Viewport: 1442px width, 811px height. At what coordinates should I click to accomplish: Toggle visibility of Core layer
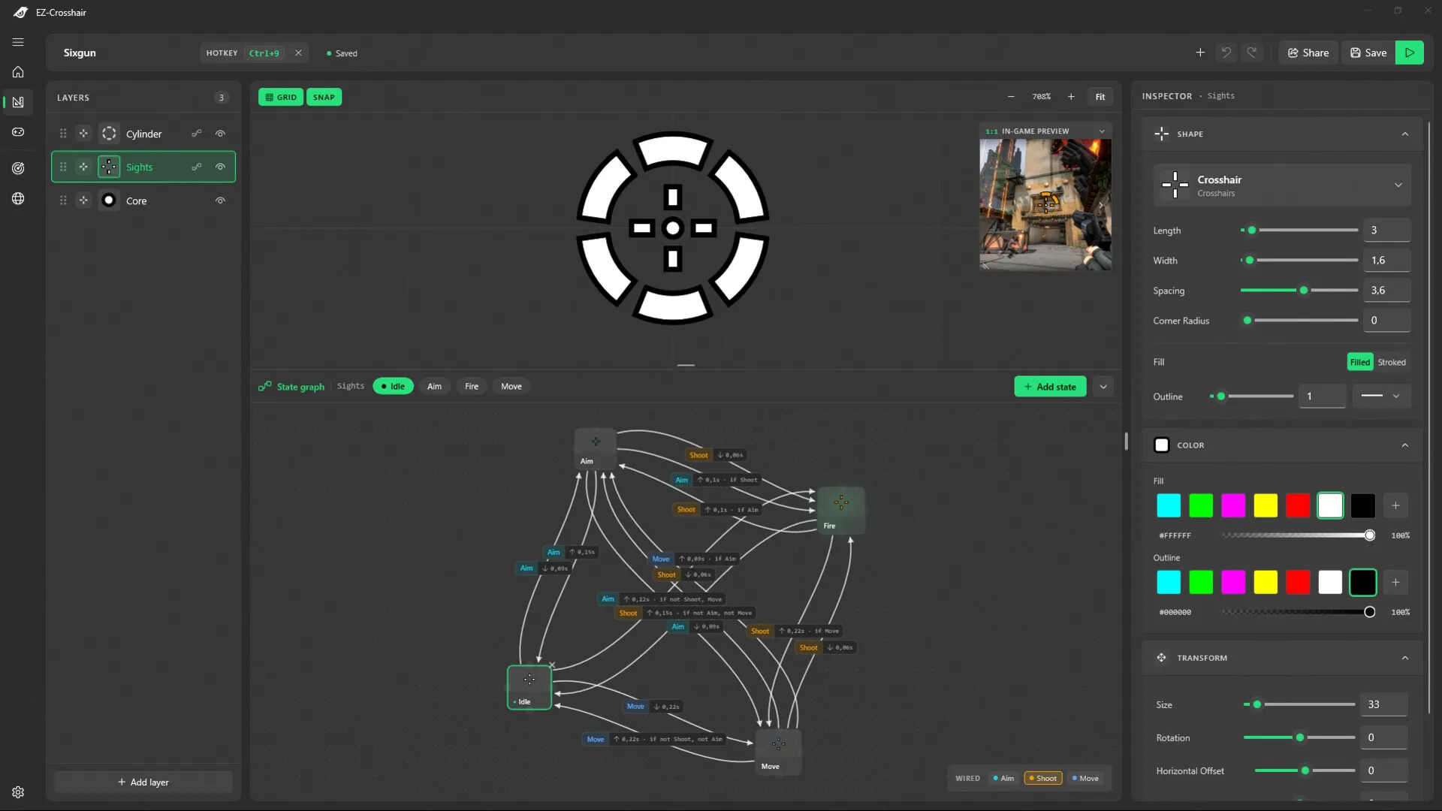(220, 200)
